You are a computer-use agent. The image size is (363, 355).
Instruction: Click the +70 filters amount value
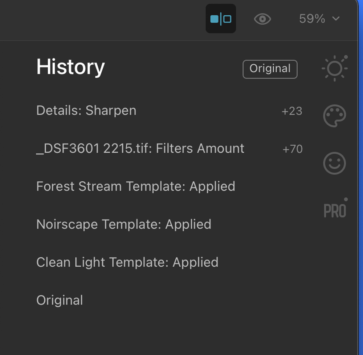pos(292,149)
